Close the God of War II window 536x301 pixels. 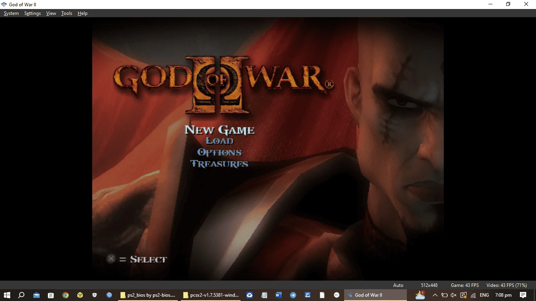527,4
